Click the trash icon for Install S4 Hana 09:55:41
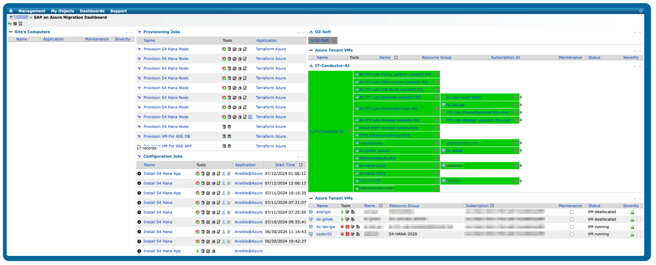The height and width of the screenshot is (265, 656). 203,222
